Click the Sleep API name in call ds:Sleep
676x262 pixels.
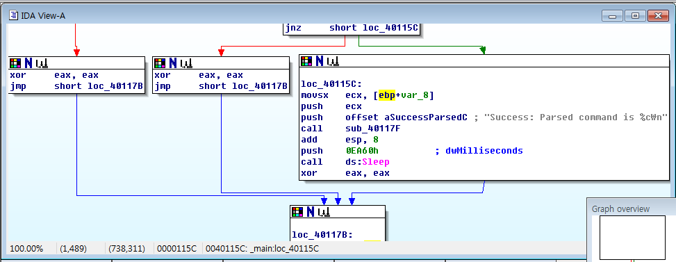375,162
